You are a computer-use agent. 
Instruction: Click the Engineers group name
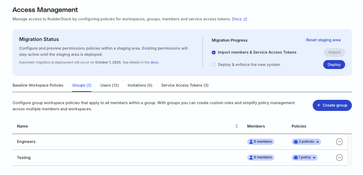click(26, 142)
